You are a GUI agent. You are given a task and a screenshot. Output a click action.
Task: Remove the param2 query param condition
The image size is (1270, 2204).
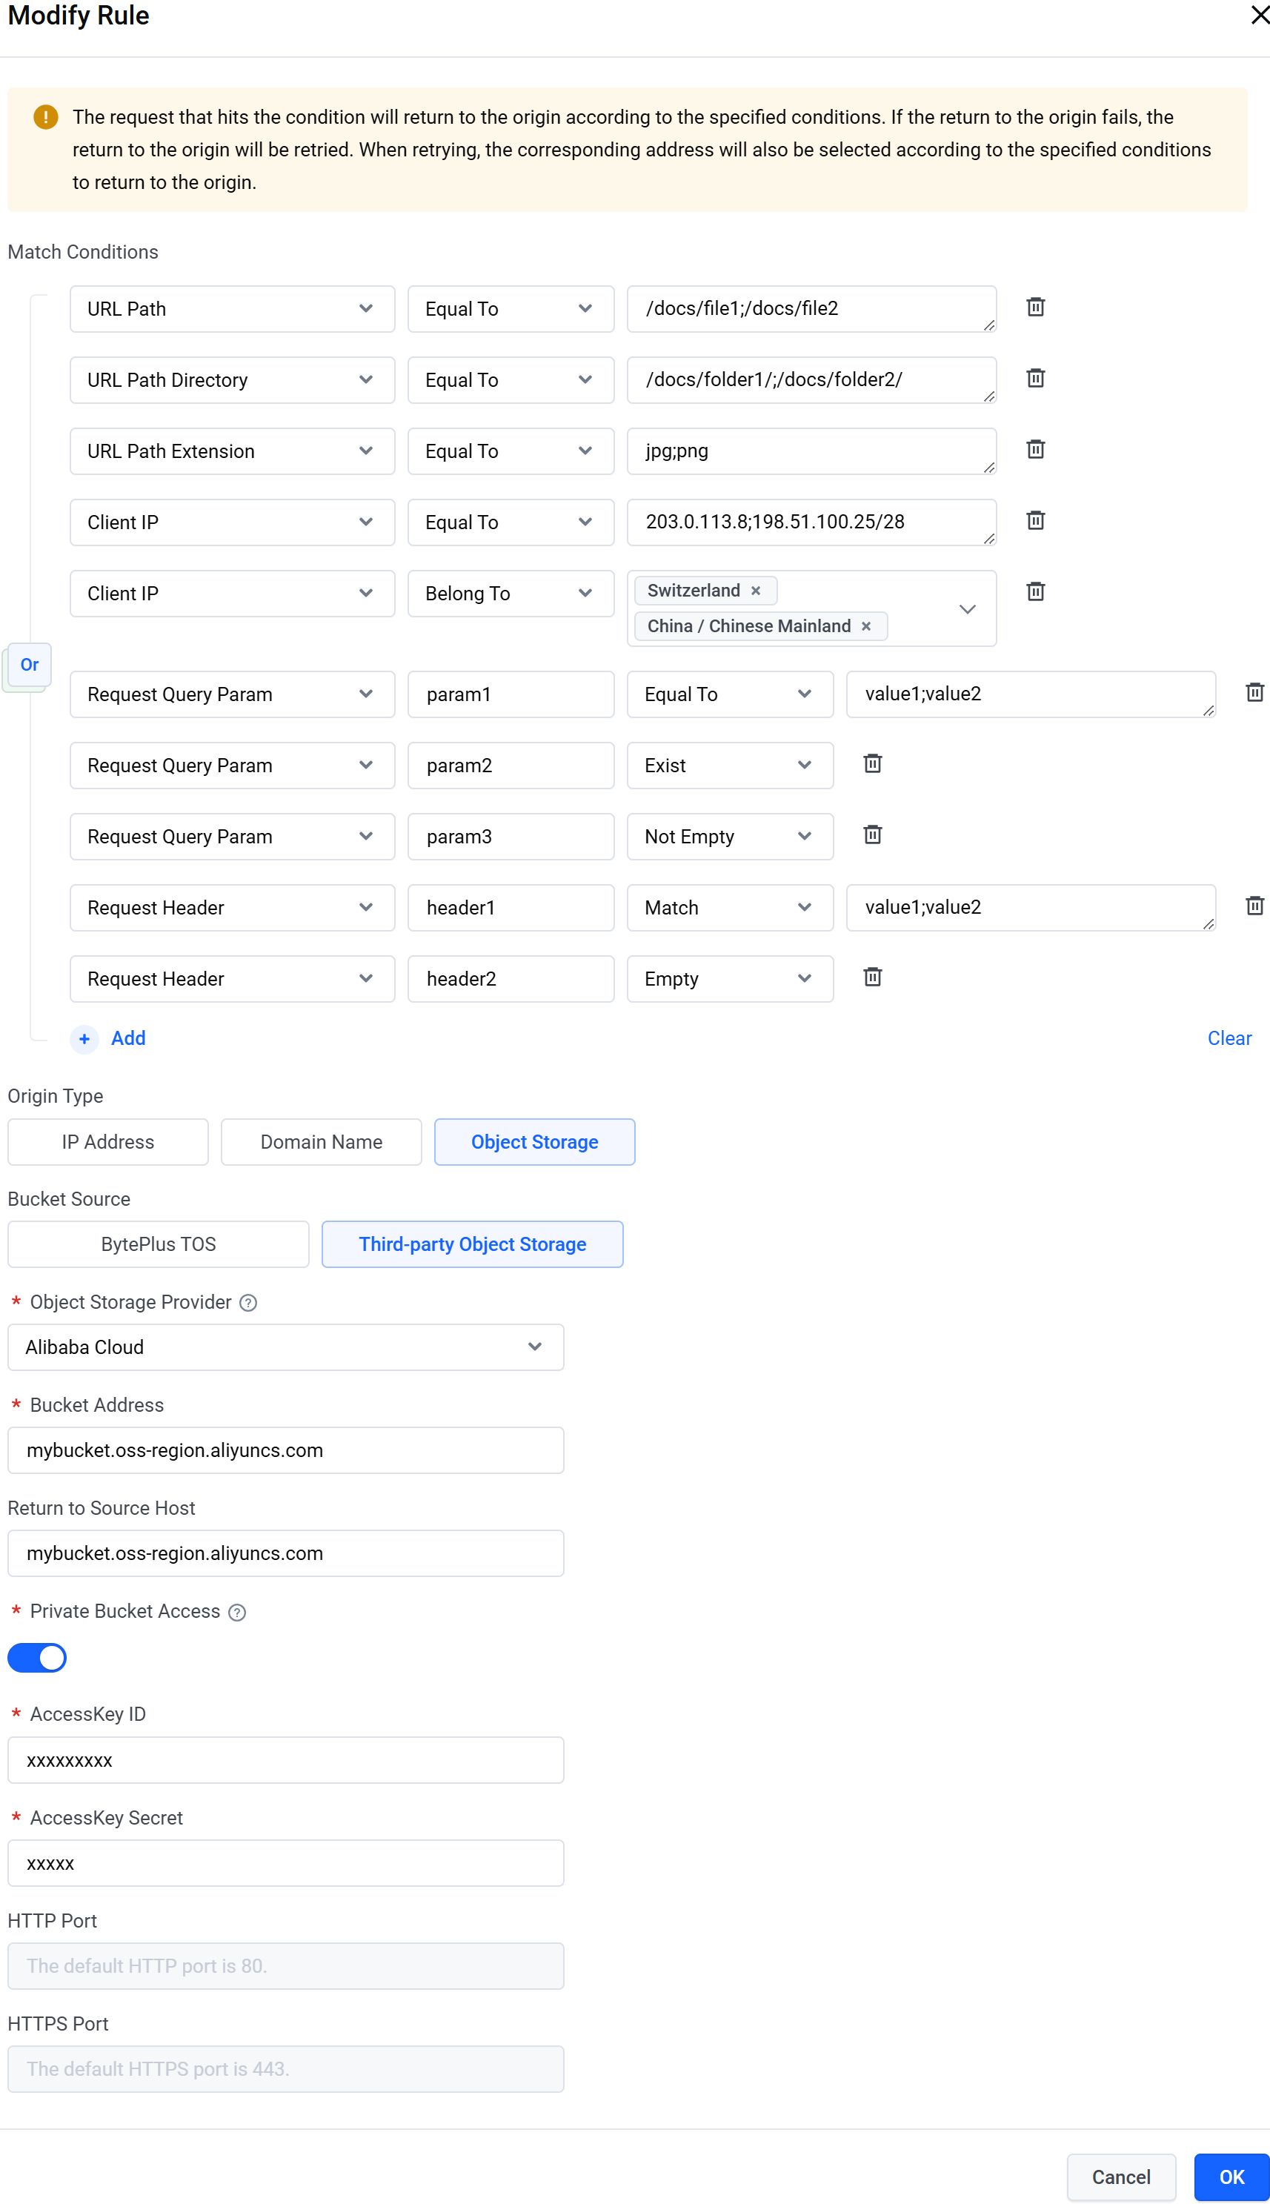coord(871,764)
